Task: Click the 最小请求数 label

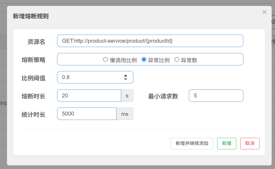Action: click(163, 96)
